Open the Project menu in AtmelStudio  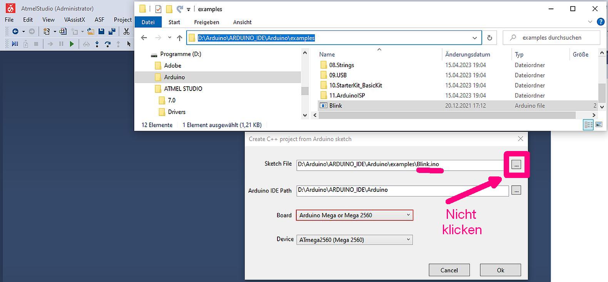[x=123, y=20]
